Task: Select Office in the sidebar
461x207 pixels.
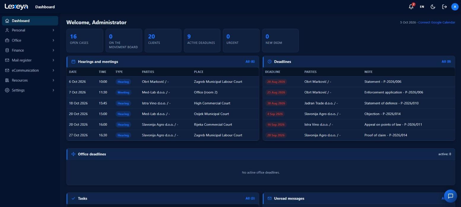Action: (30, 40)
